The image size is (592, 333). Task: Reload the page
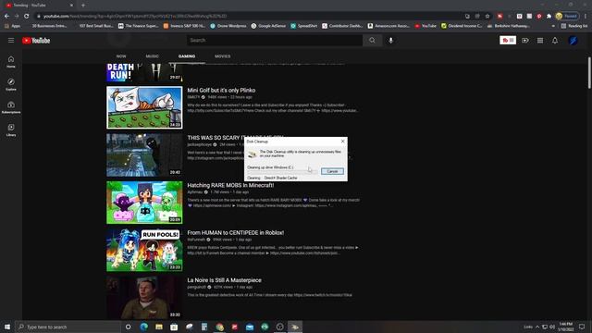click(x=27, y=17)
